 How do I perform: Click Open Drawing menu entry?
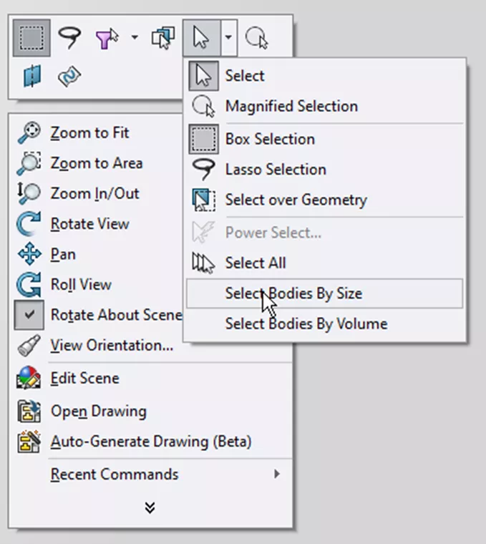(x=98, y=412)
